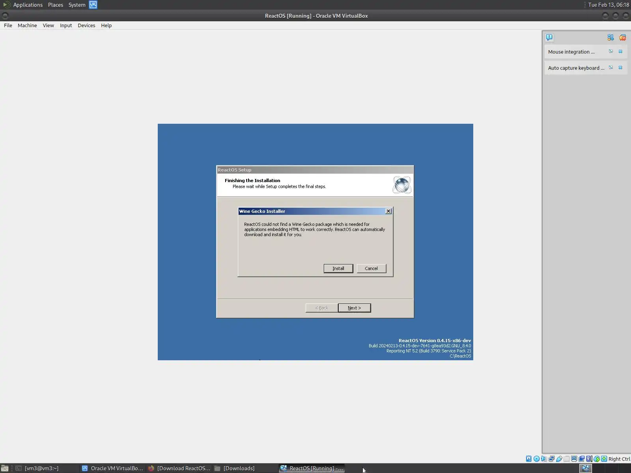The image size is (631, 473).
Task: Dismiss the Auto capture keyboard notification
Action: pos(620,68)
